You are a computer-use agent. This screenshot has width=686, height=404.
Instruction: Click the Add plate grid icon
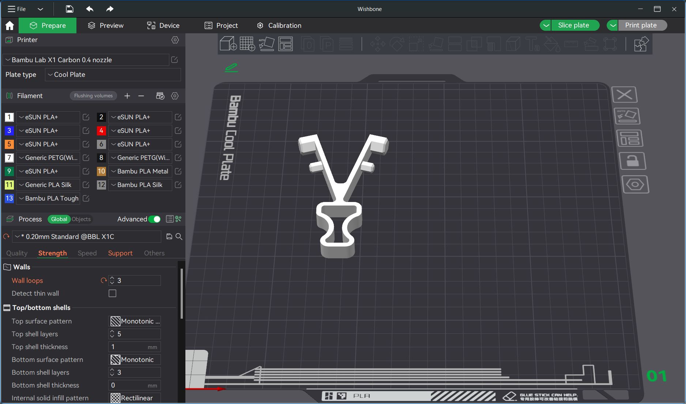247,44
